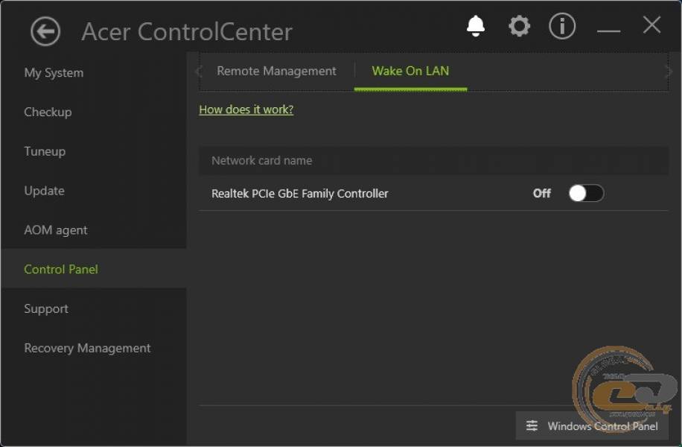Open the My System section

54,73
